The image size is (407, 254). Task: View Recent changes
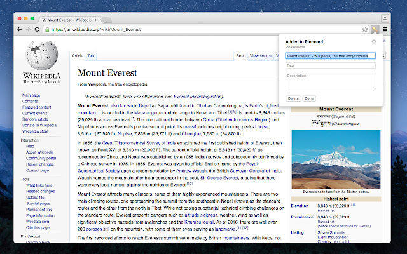[39, 164]
